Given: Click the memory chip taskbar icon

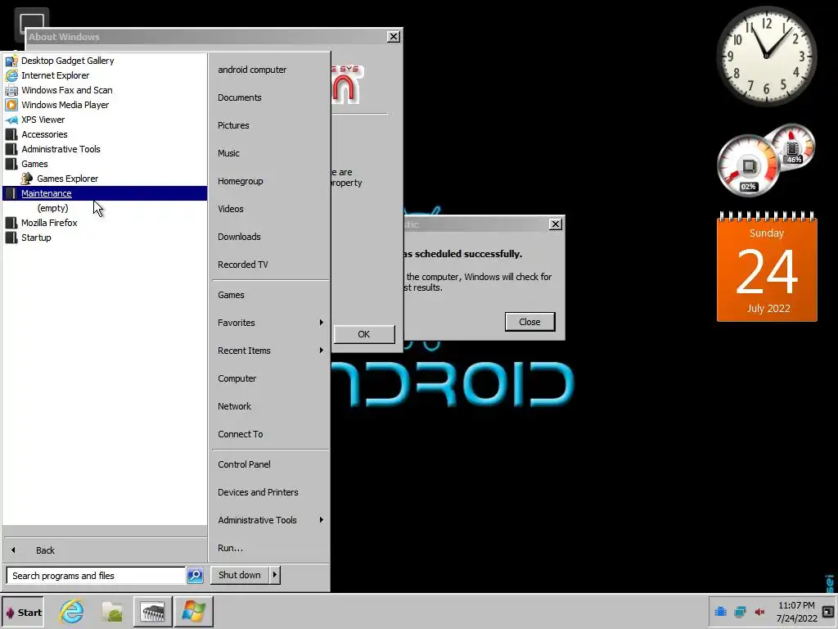Looking at the screenshot, I should pos(153,611).
